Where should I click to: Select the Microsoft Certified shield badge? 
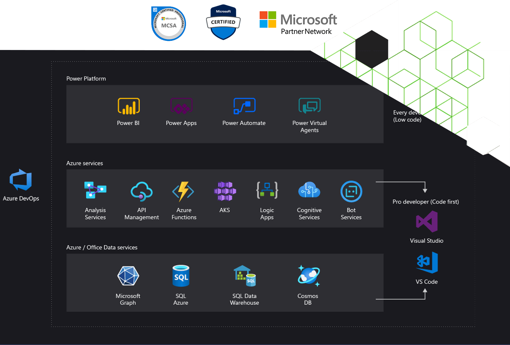pyautogui.click(x=223, y=22)
